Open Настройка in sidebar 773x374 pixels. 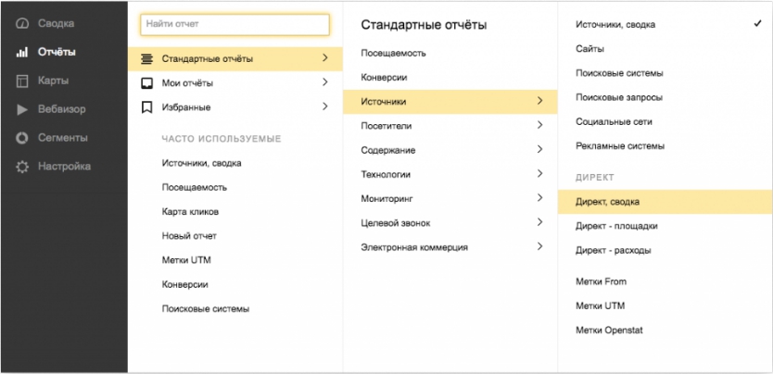point(64,167)
